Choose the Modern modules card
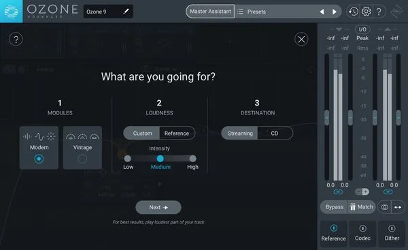408x250 pixels. coord(39,148)
